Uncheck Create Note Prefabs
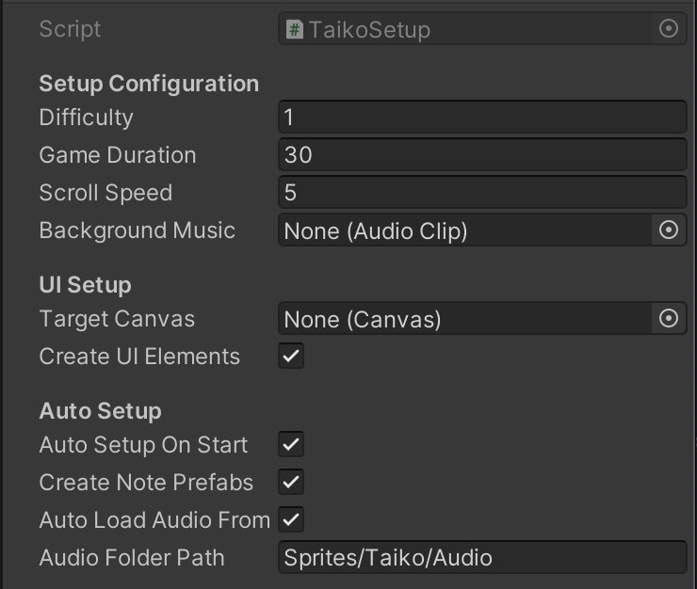This screenshot has width=697, height=589. tap(291, 482)
